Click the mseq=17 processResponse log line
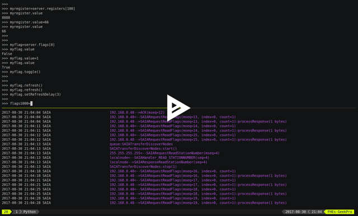The width and height of the screenshot is (358, 216). click(x=198, y=185)
